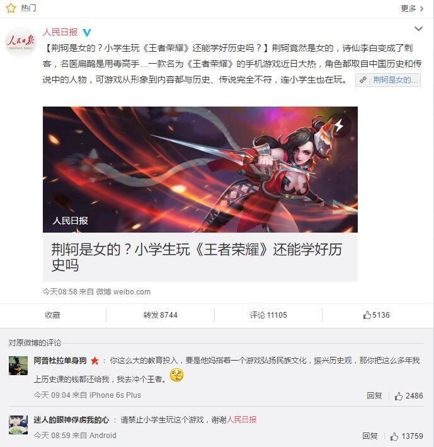Click the blue verified V badge

(x=87, y=33)
